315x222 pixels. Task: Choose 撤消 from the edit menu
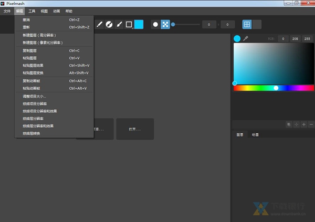[x=26, y=19]
